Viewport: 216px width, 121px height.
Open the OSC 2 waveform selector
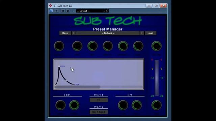click(x=99, y=112)
